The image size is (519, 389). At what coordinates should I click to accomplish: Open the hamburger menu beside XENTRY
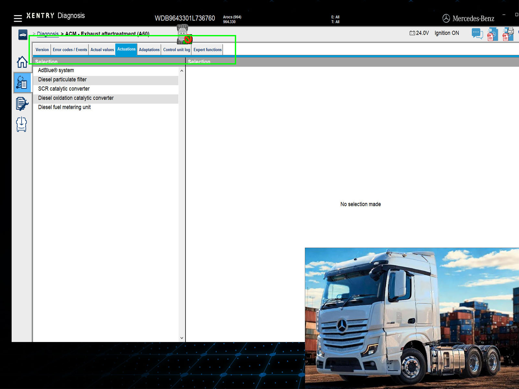pyautogui.click(x=18, y=18)
